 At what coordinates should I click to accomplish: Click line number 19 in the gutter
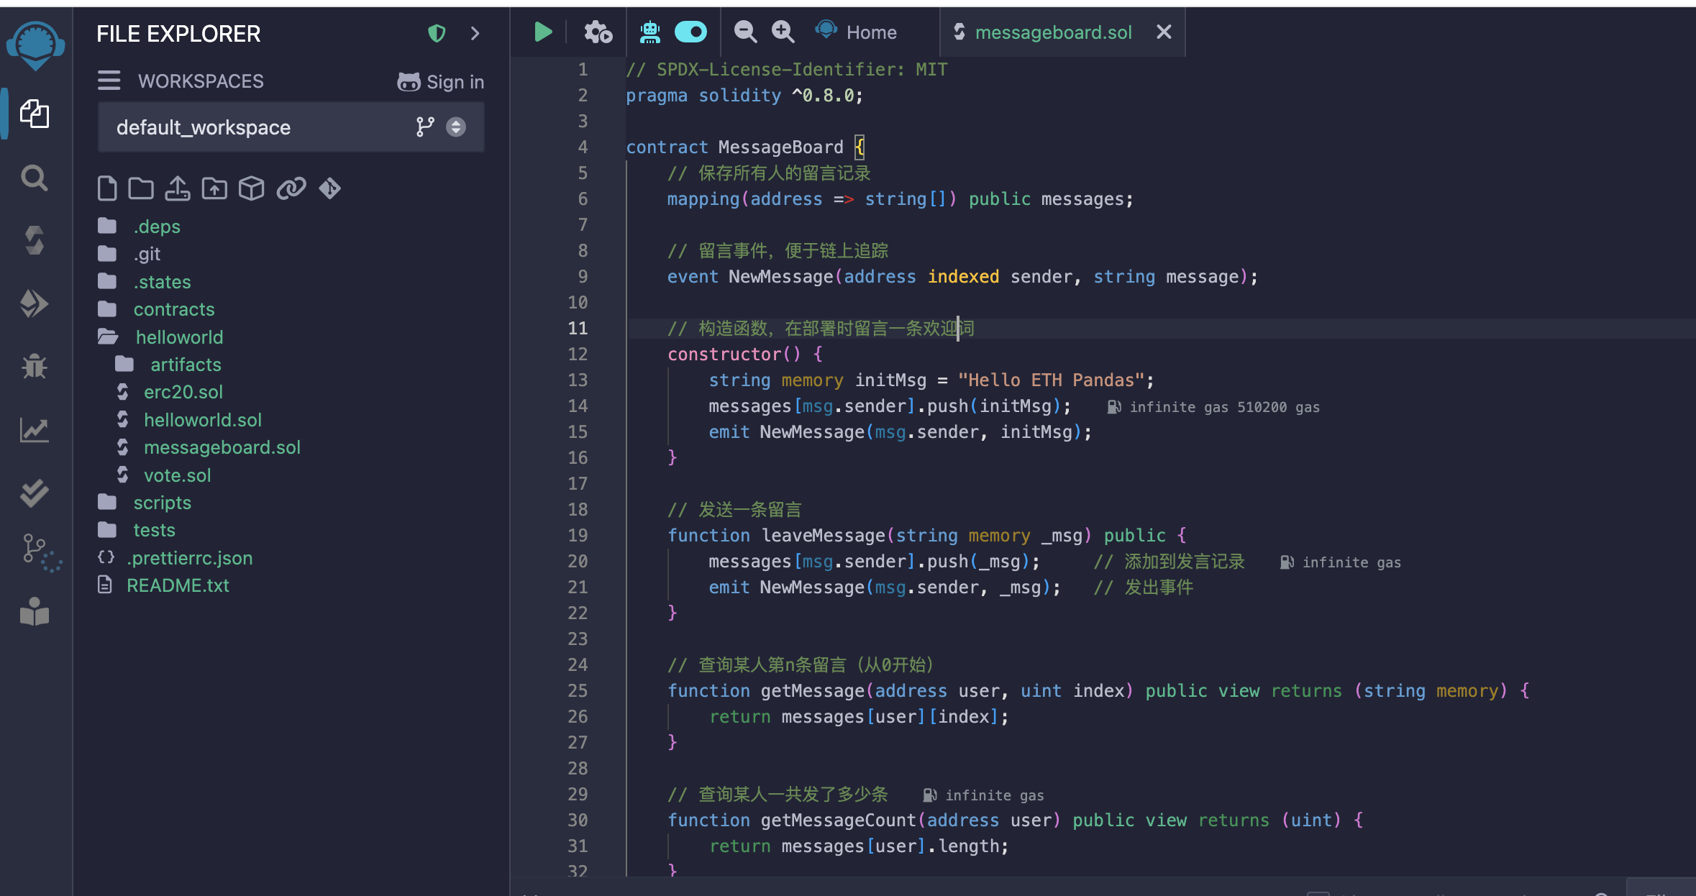click(x=578, y=535)
